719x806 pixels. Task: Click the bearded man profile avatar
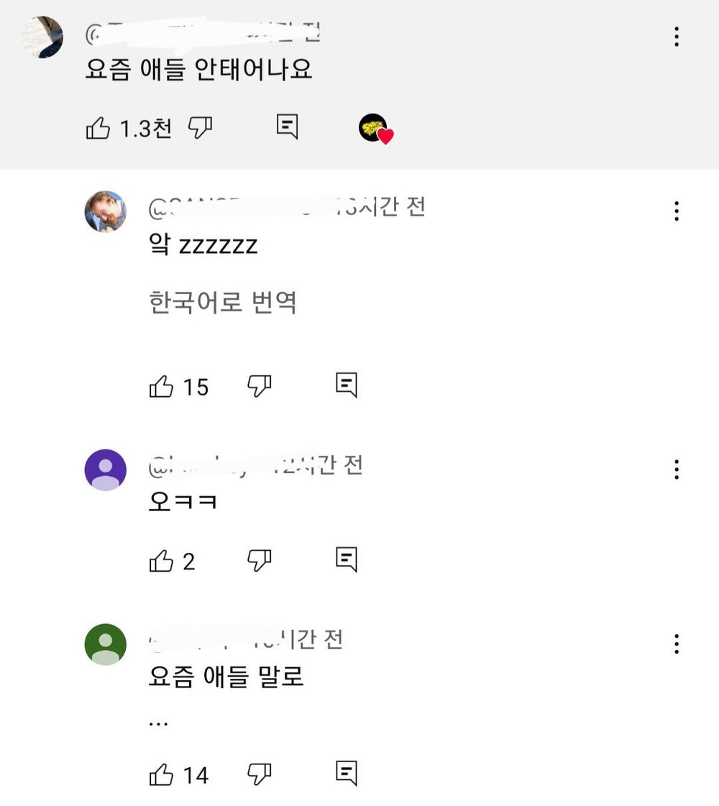[106, 211]
